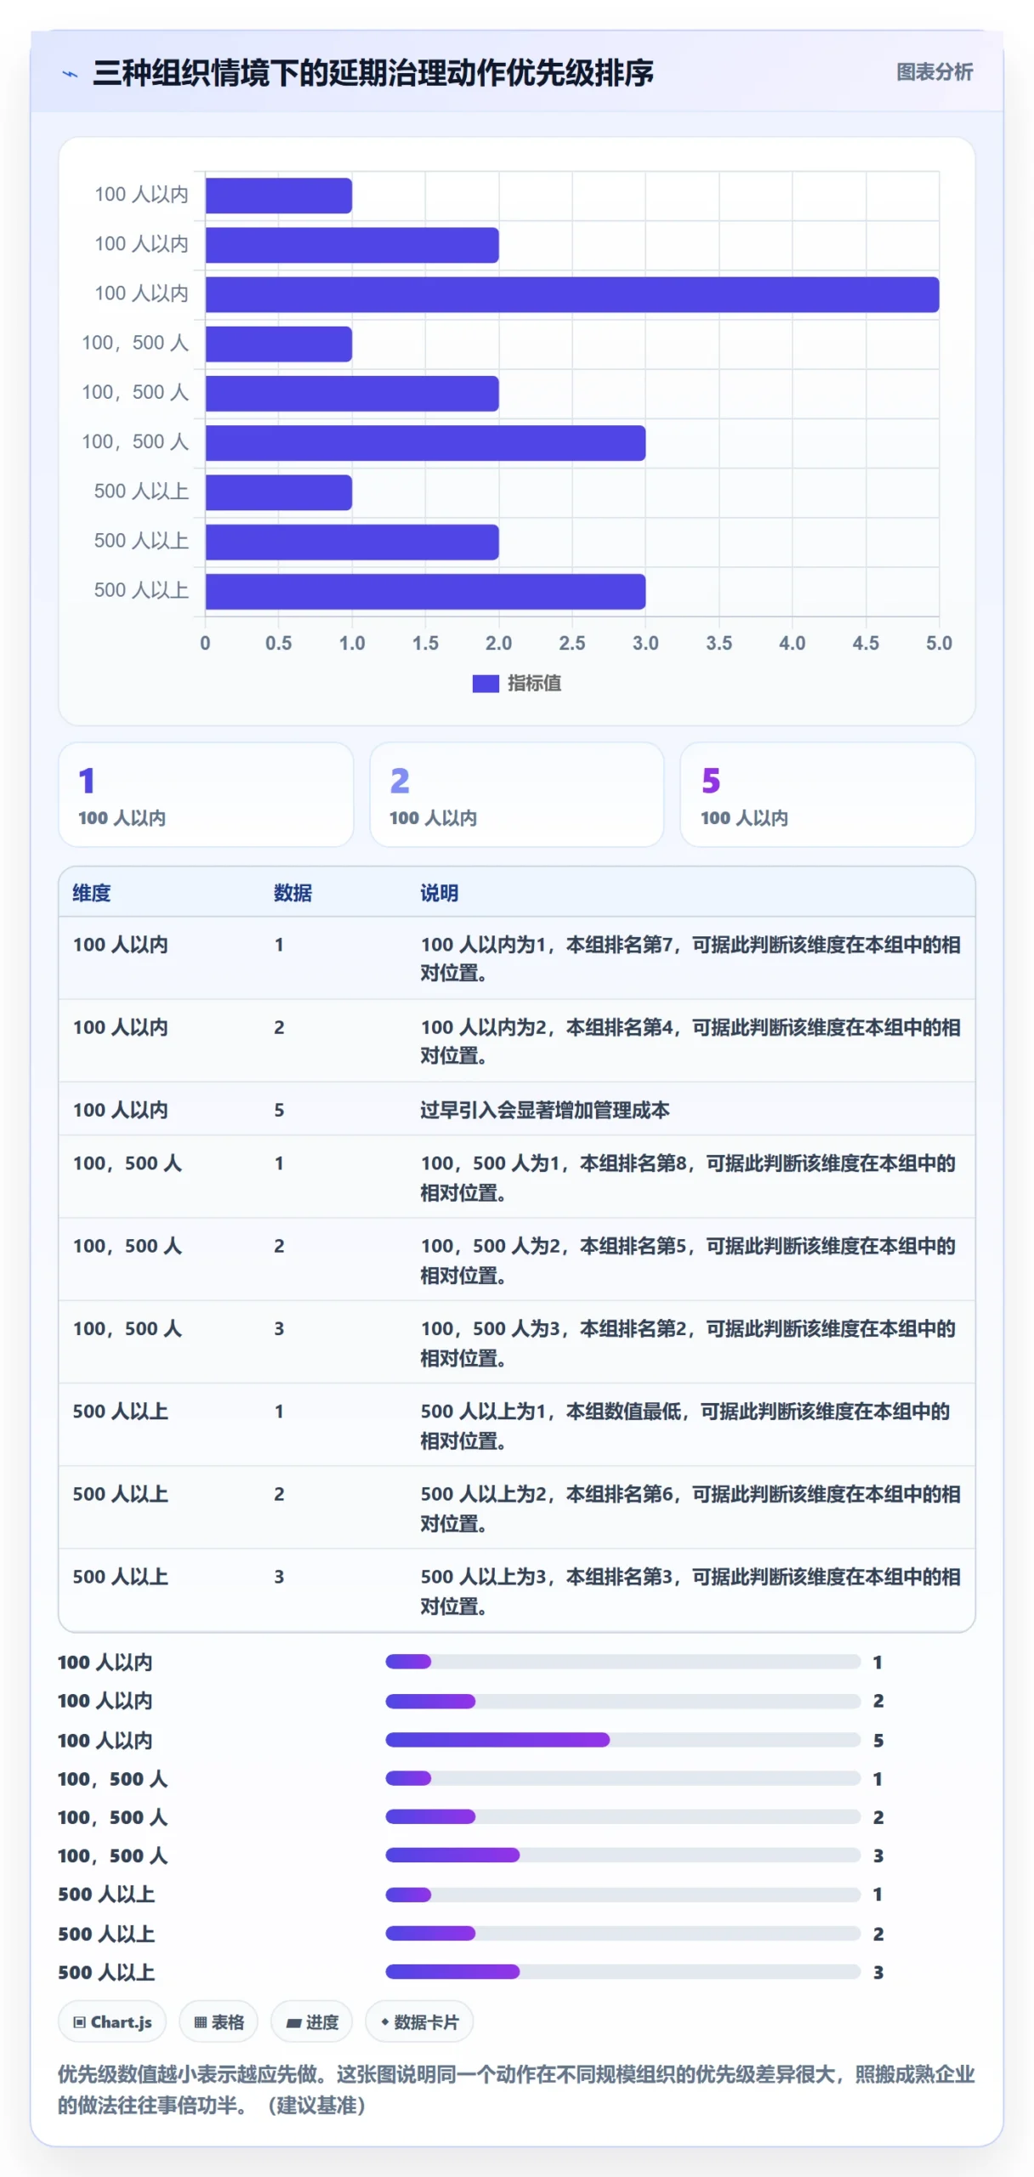The width and height of the screenshot is (1034, 2177).
Task: Toggle the 指标值 legend color swatch
Action: [x=485, y=683]
